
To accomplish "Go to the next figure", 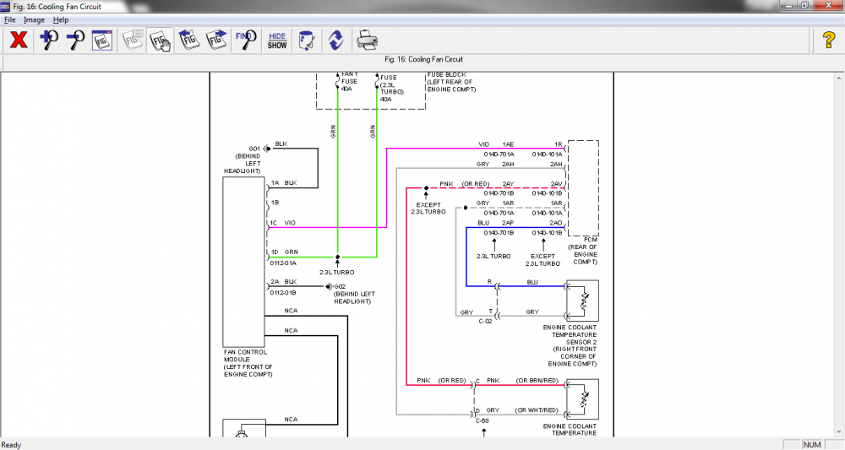I will click(x=216, y=41).
